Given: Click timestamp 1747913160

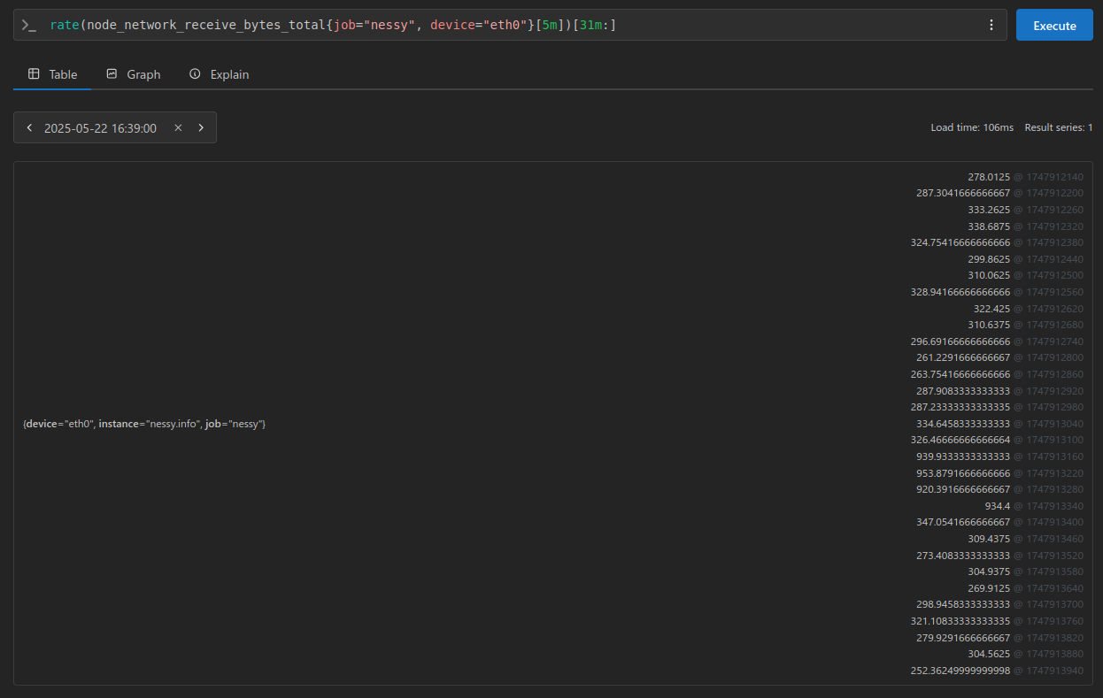Looking at the screenshot, I should click(x=1054, y=456).
